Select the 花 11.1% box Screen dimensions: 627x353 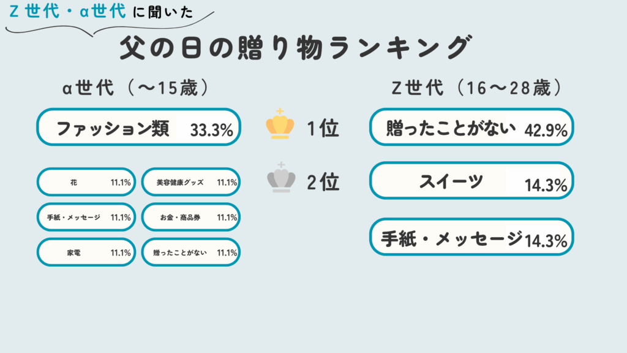pyautogui.click(x=86, y=181)
